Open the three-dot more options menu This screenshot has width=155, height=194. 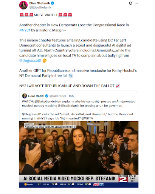136,3
